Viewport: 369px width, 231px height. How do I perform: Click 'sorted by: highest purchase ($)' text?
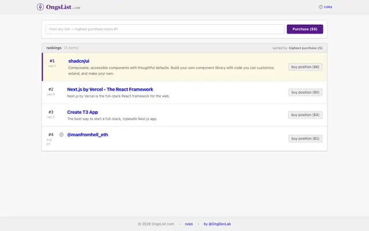coord(298,48)
